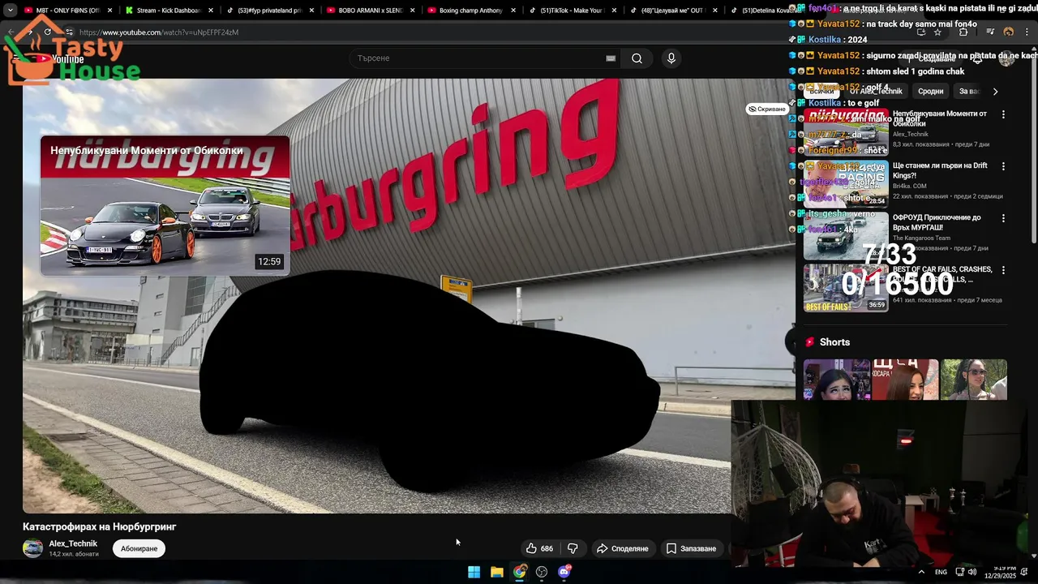
Task: Like the video with thumbs-up 686
Action: click(540, 548)
